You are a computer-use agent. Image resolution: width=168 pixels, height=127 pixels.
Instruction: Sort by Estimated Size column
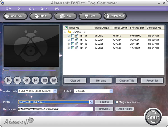click(137, 28)
